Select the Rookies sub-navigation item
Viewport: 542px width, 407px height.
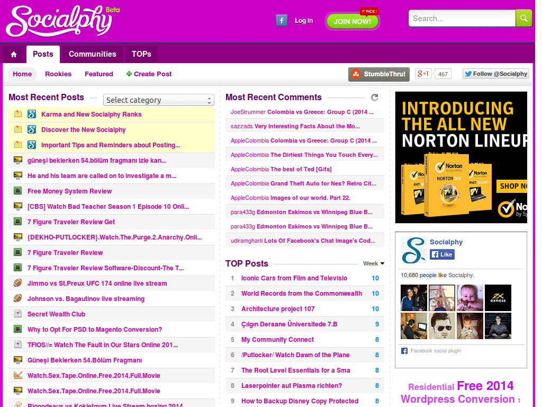point(58,74)
